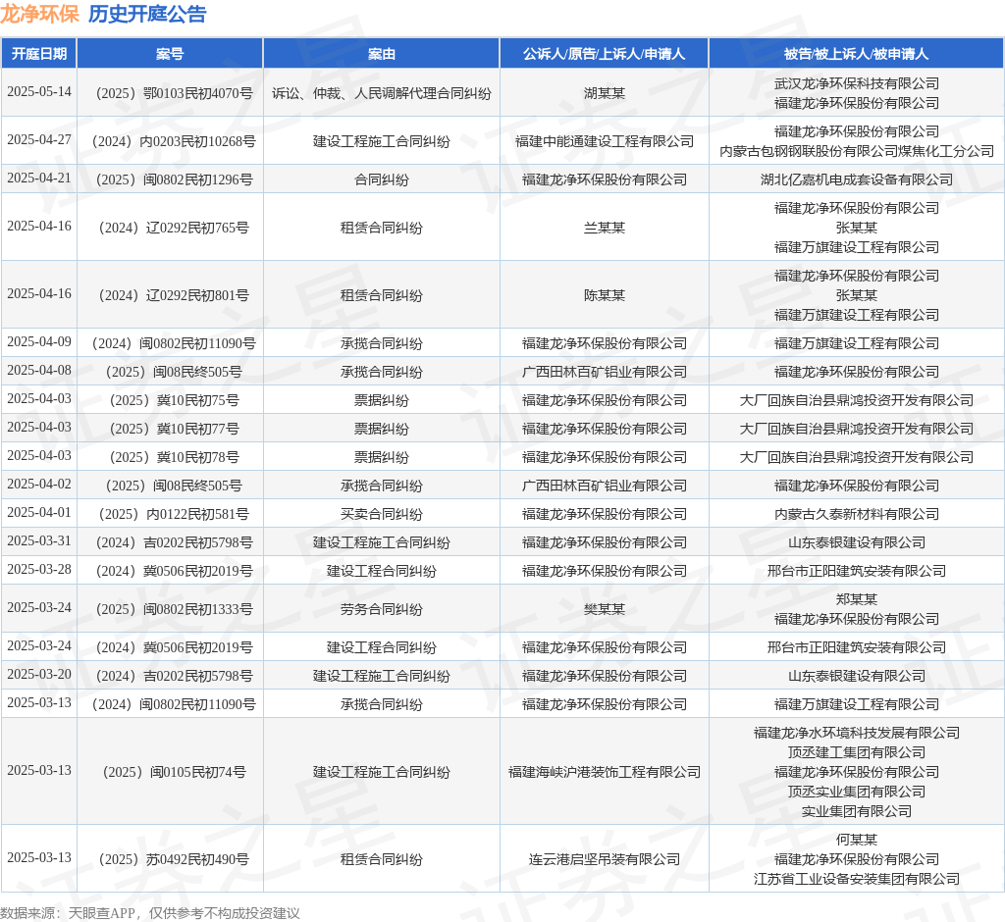Click plaintiff 福建中能通建设工程有限公司
Image resolution: width=1005 pixels, height=922 pixels.
pos(605,141)
